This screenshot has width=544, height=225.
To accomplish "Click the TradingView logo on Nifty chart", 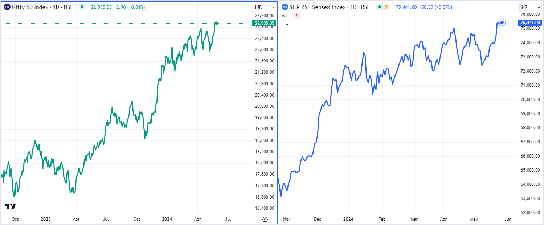I will click(x=10, y=206).
